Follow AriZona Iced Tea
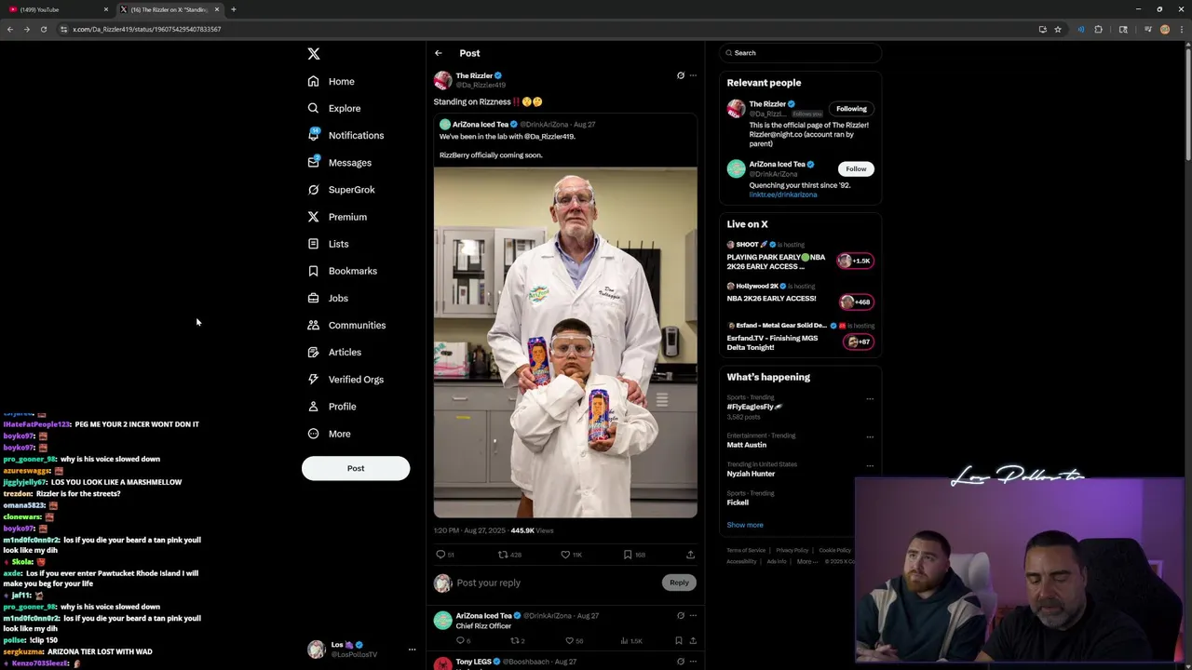Viewport: 1192px width, 670px height. 856,168
